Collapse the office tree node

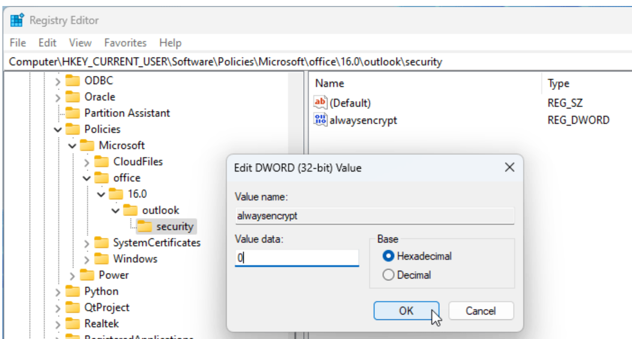coord(87,178)
